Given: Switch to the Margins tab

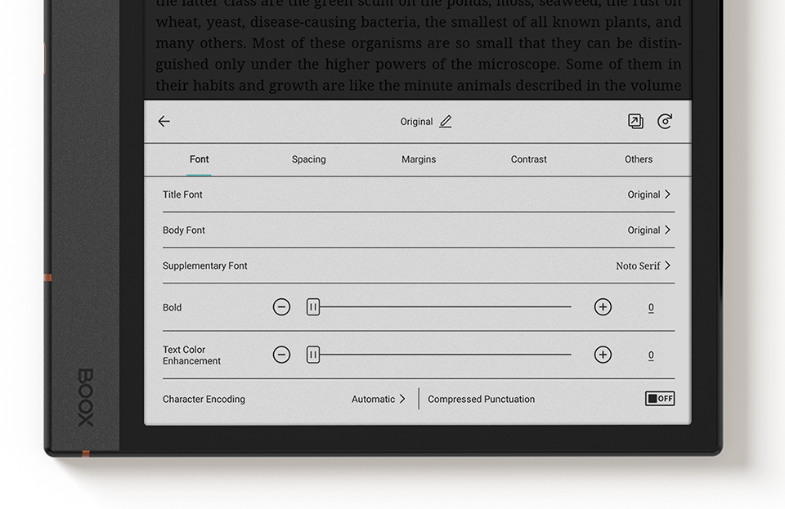Looking at the screenshot, I should (x=419, y=159).
